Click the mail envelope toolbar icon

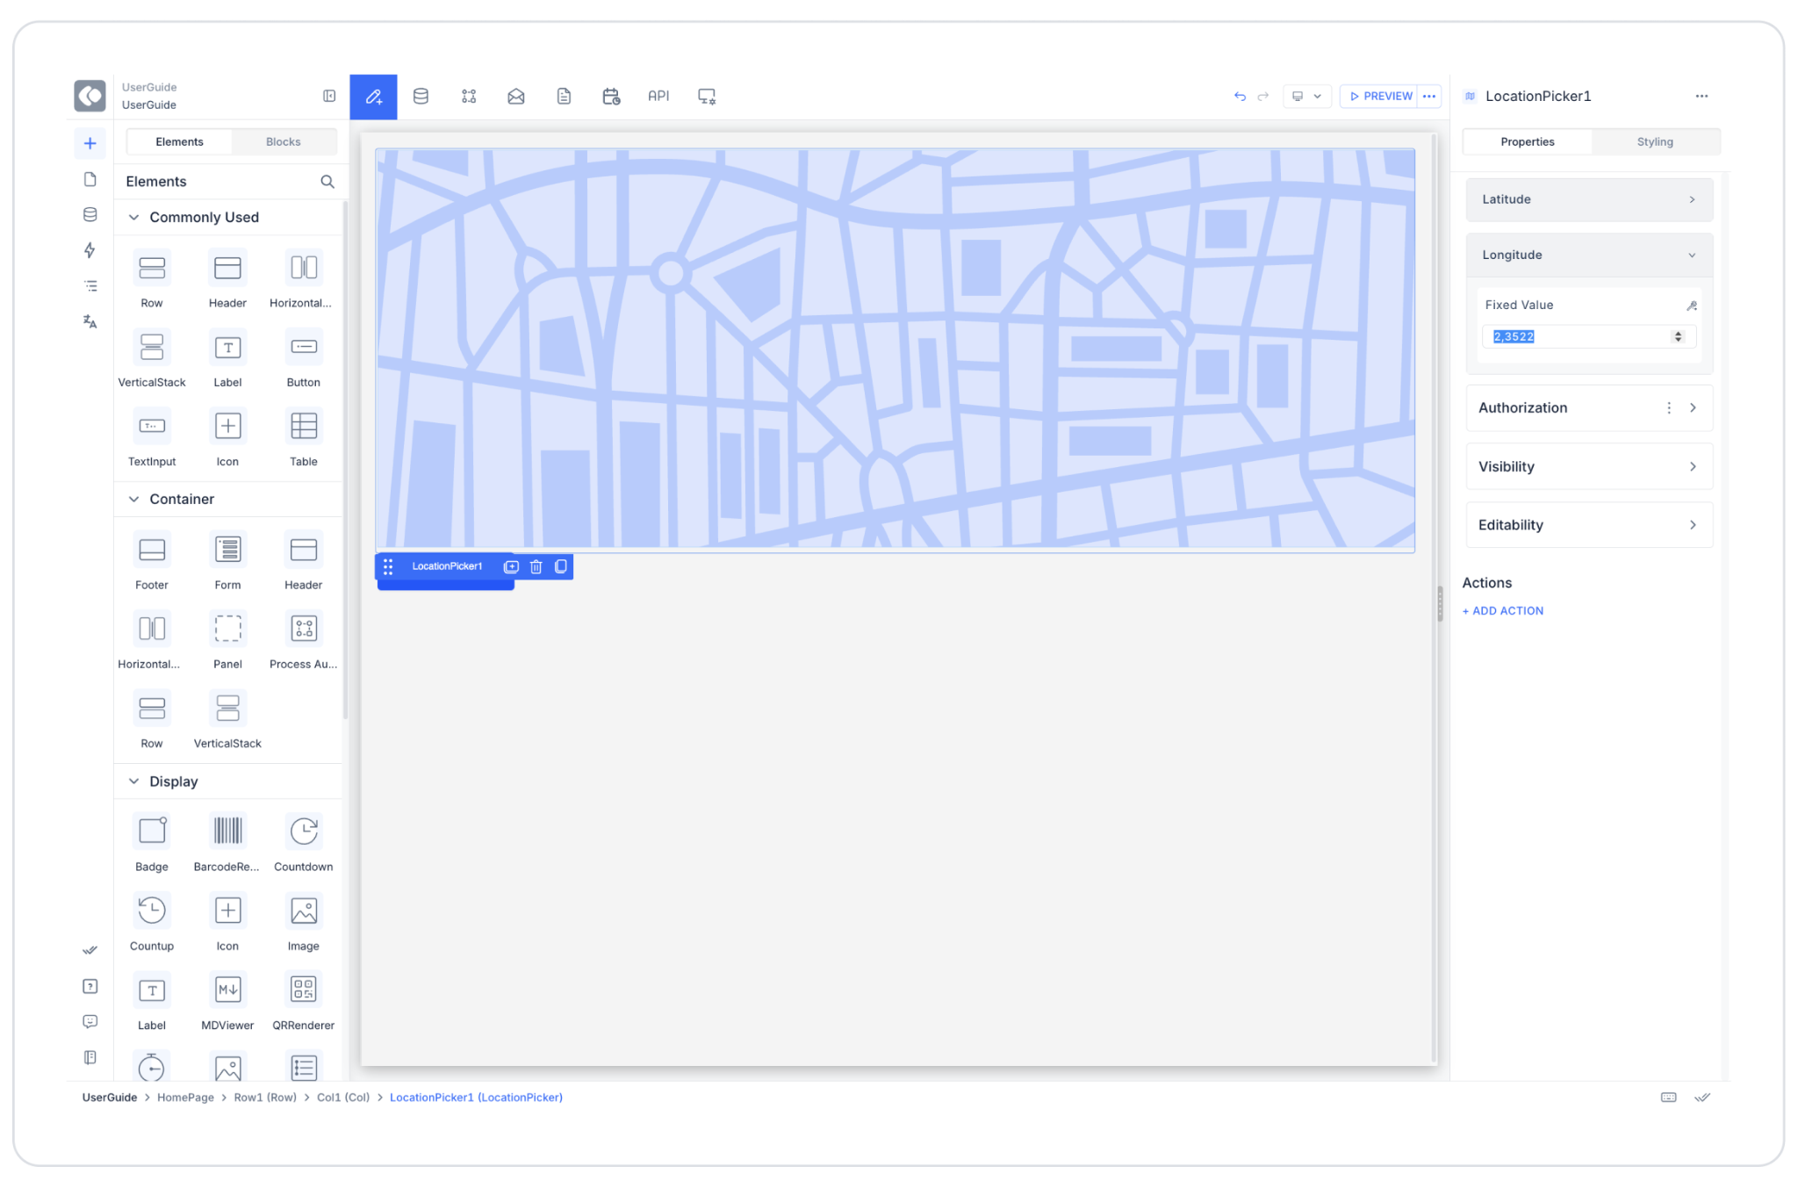(516, 97)
